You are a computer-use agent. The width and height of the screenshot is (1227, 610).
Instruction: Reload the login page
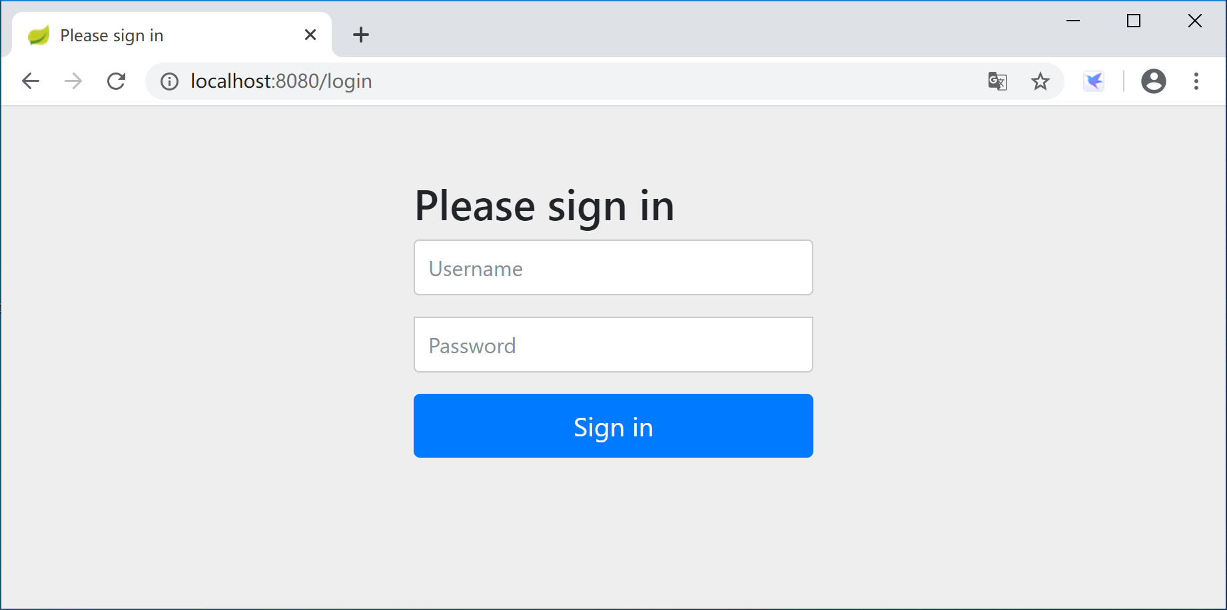[117, 81]
